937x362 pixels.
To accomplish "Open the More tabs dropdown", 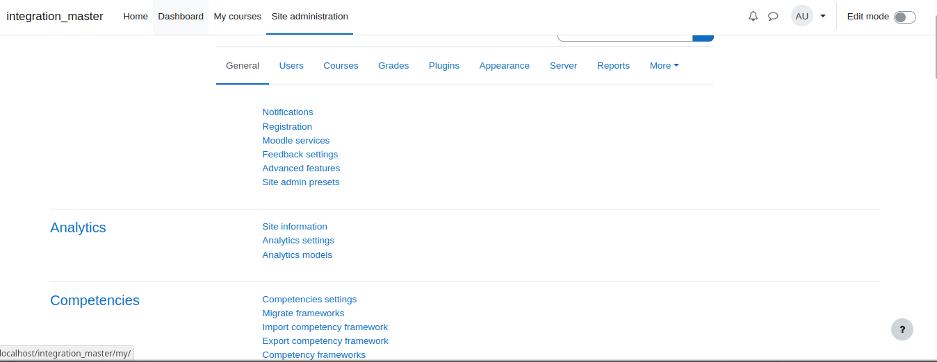I will click(664, 66).
